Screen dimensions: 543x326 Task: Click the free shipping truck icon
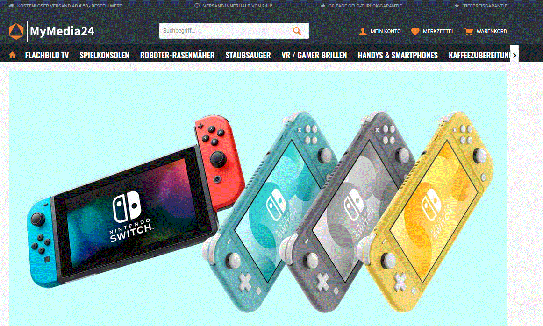[11, 6]
